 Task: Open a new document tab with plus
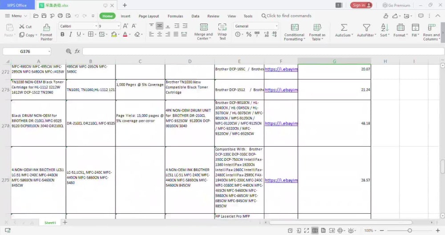[x=125, y=5]
